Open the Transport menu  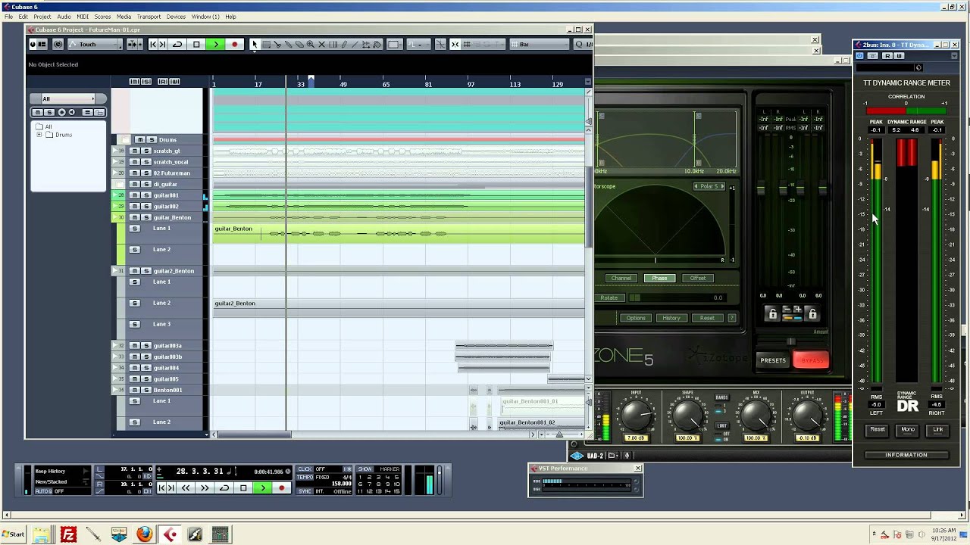pyautogui.click(x=149, y=17)
